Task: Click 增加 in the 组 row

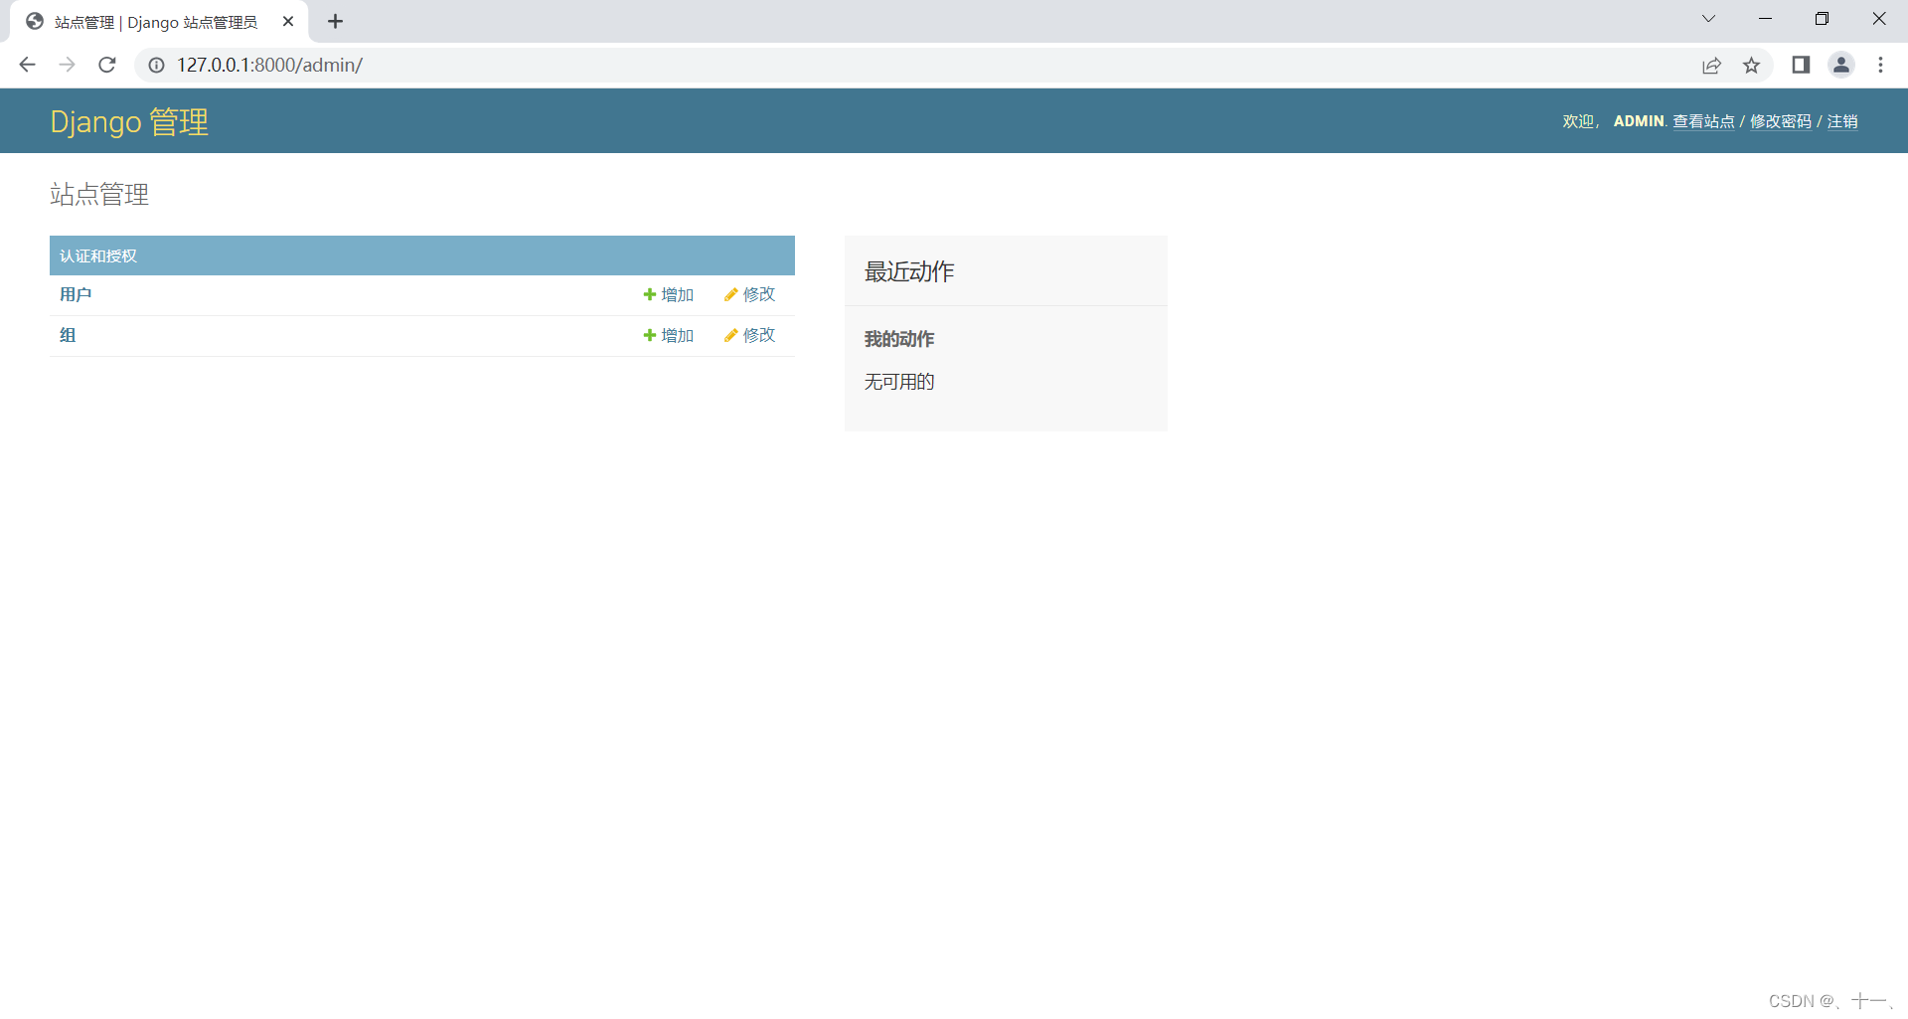Action: (669, 335)
